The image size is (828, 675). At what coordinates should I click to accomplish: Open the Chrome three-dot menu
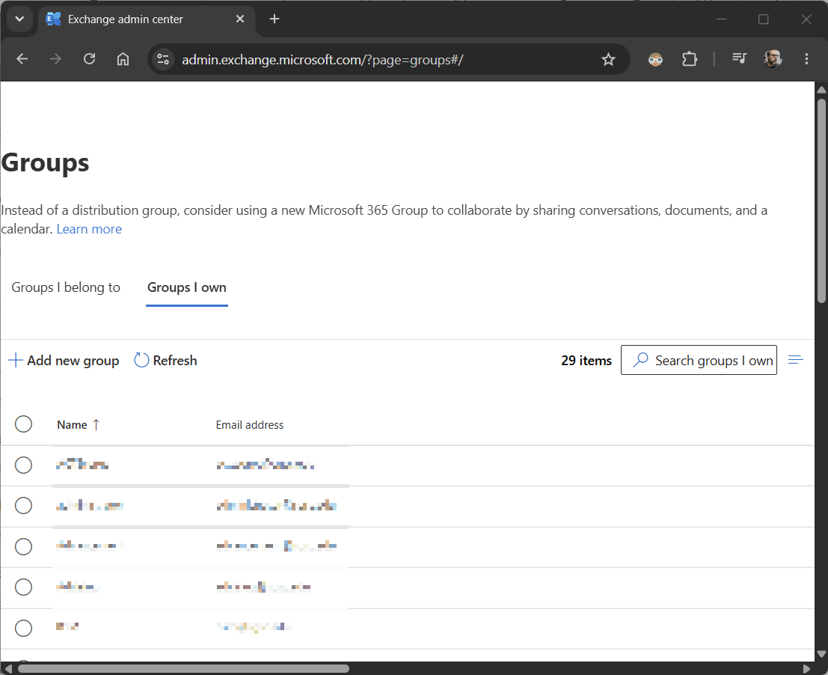point(806,58)
